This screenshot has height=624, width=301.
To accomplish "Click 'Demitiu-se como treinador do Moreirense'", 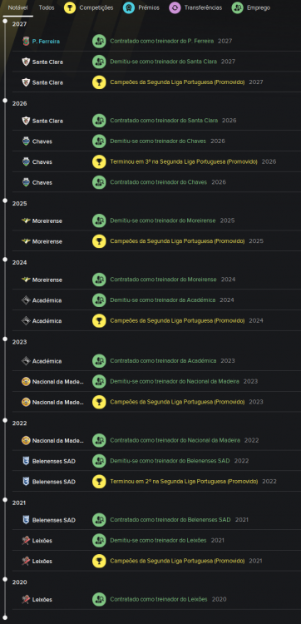I will coord(163,220).
